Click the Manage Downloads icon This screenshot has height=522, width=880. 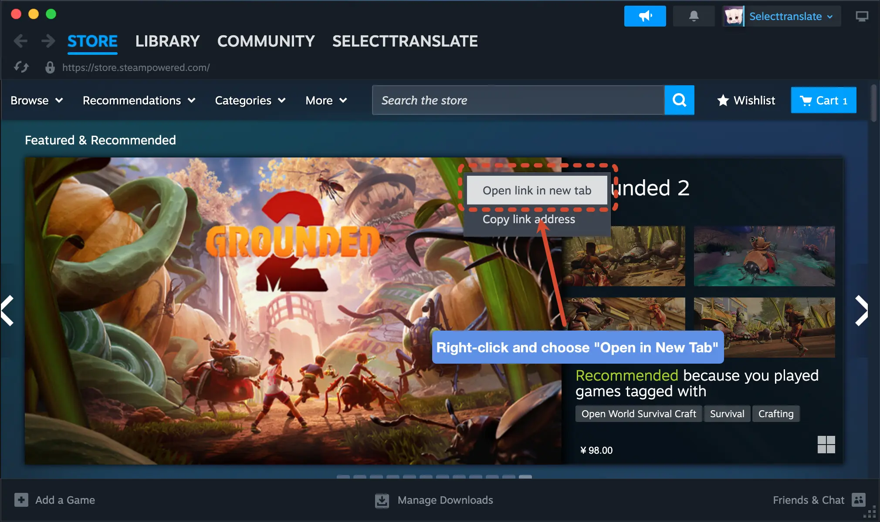click(382, 500)
